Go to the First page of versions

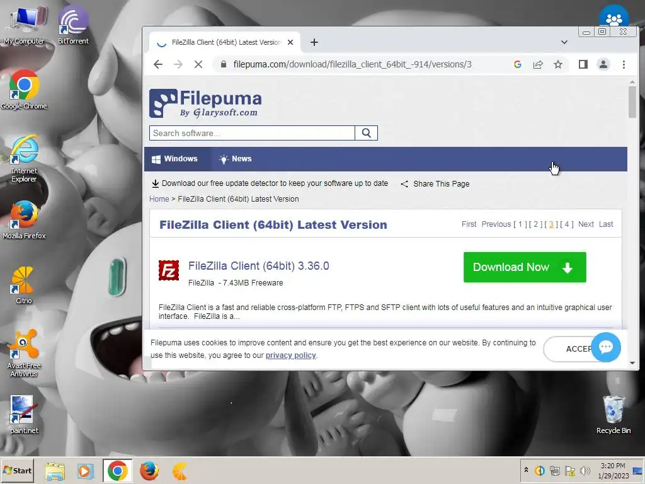469,224
